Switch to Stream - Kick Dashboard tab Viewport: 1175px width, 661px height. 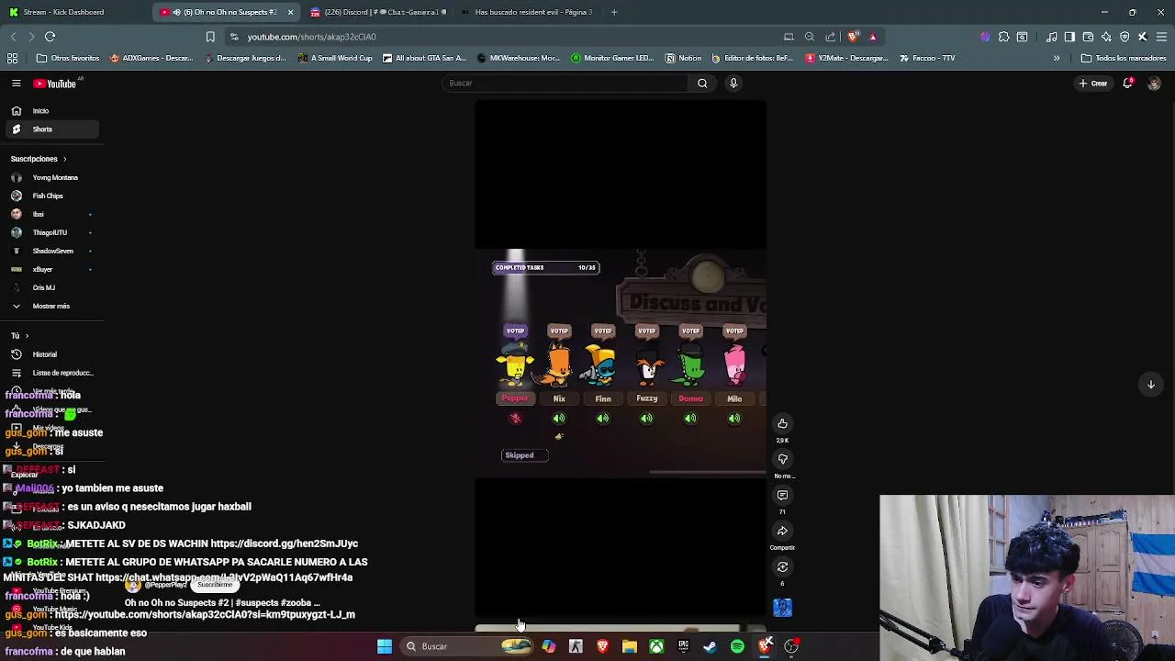click(x=75, y=12)
